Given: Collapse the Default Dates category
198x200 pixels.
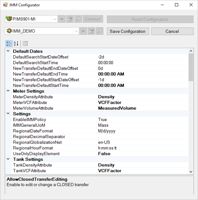Looking at the screenshot, I should 8,51.
